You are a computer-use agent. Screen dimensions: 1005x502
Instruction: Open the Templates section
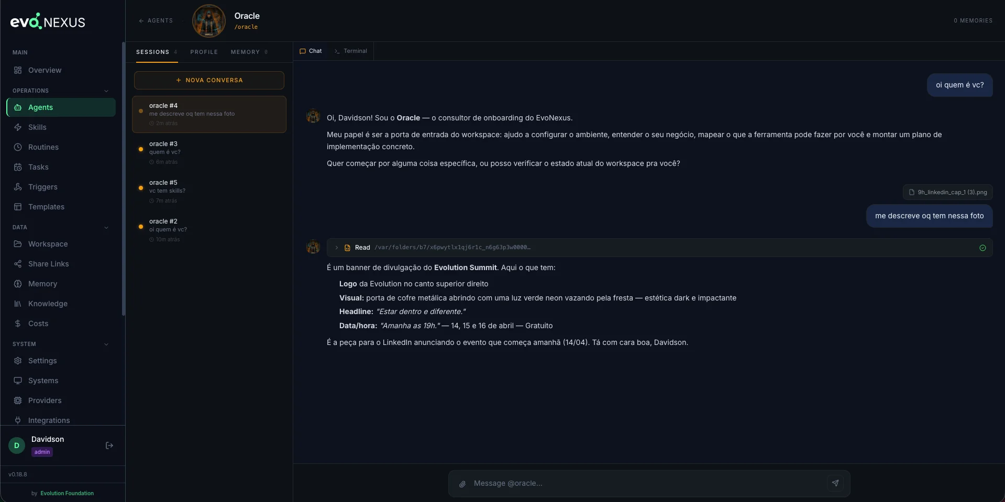point(46,207)
